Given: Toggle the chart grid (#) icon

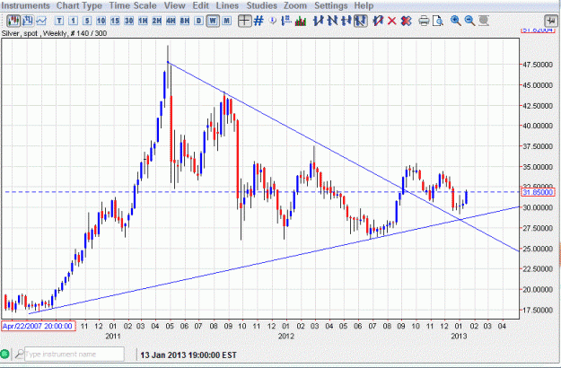Looking at the screenshot, I should pyautogui.click(x=259, y=21).
